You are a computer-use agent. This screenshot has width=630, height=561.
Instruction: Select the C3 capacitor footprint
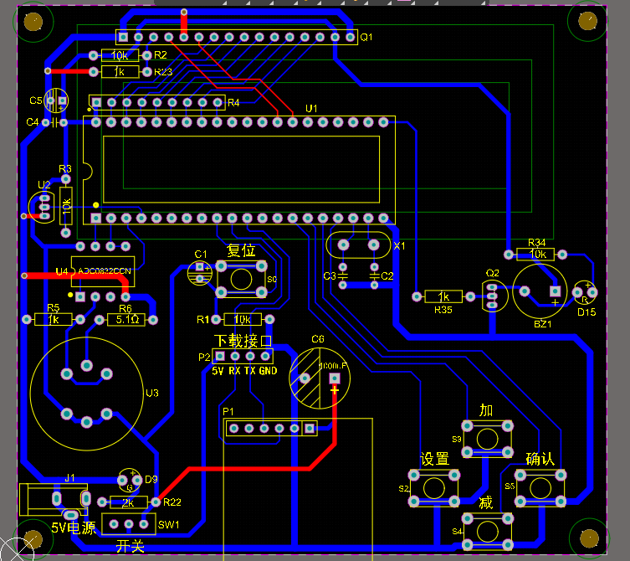point(342,275)
